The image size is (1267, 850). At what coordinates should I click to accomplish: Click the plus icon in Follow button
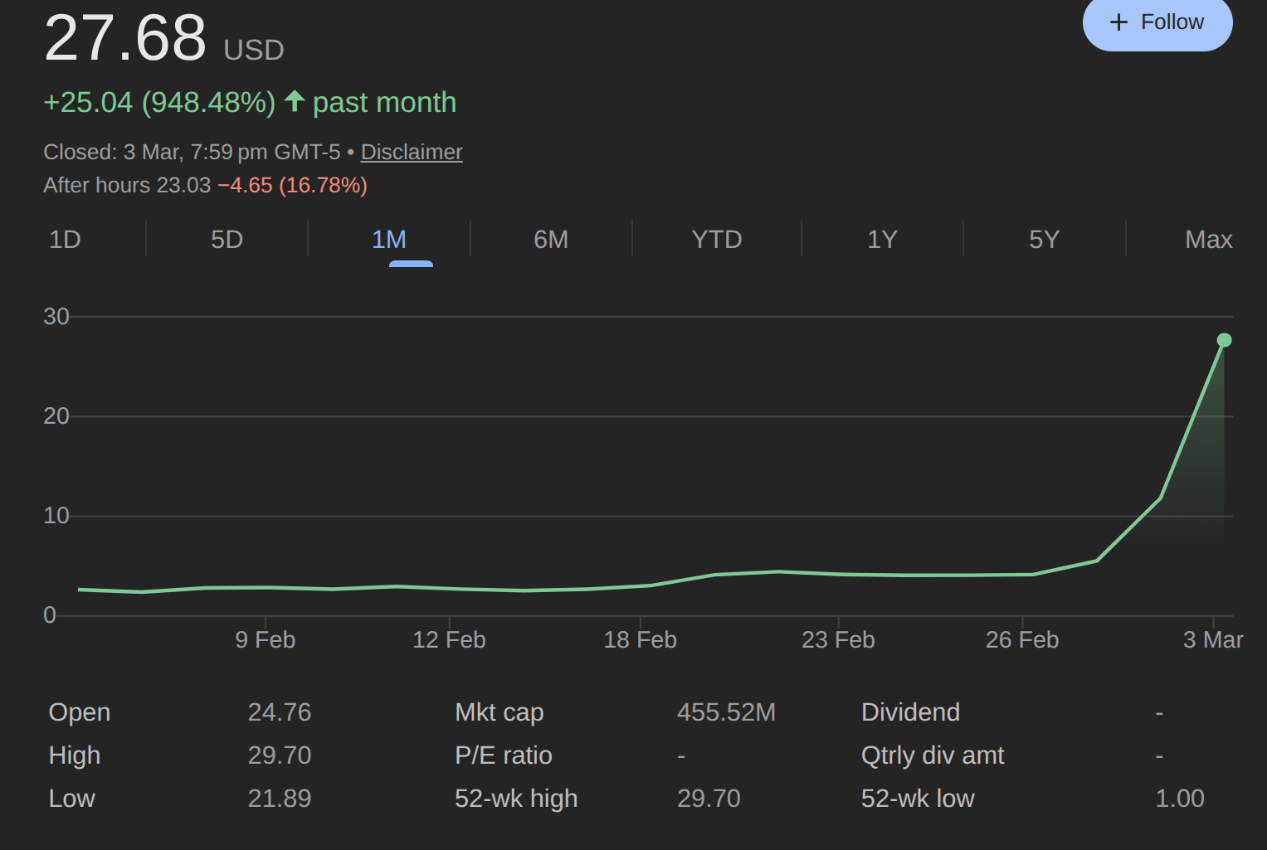point(1118,22)
